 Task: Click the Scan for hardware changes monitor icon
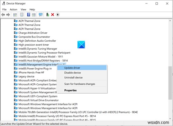click(40, 14)
